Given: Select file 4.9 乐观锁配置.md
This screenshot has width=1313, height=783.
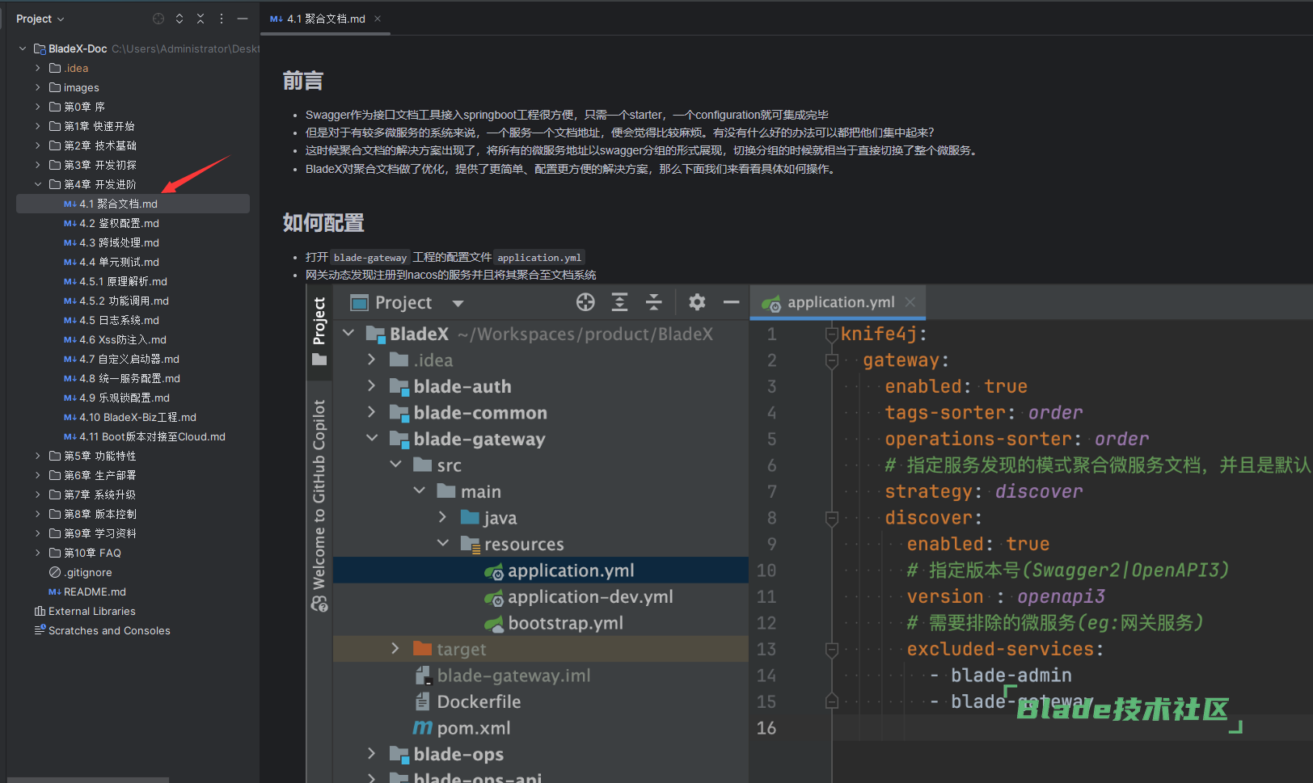Looking at the screenshot, I should [x=125, y=398].
